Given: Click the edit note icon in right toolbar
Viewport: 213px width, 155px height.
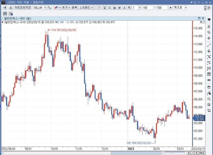Looking at the screenshot, I should [209, 105].
